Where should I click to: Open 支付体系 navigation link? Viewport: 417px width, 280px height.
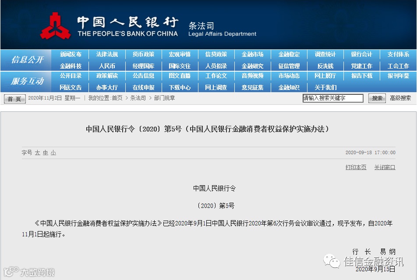pos(398,54)
